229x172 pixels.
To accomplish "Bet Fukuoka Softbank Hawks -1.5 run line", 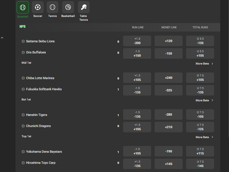I will click(137, 90).
